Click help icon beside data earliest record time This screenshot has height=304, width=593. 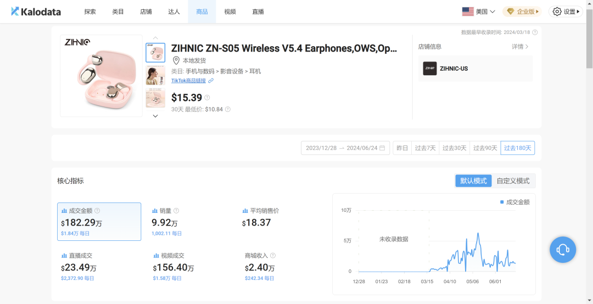point(535,32)
